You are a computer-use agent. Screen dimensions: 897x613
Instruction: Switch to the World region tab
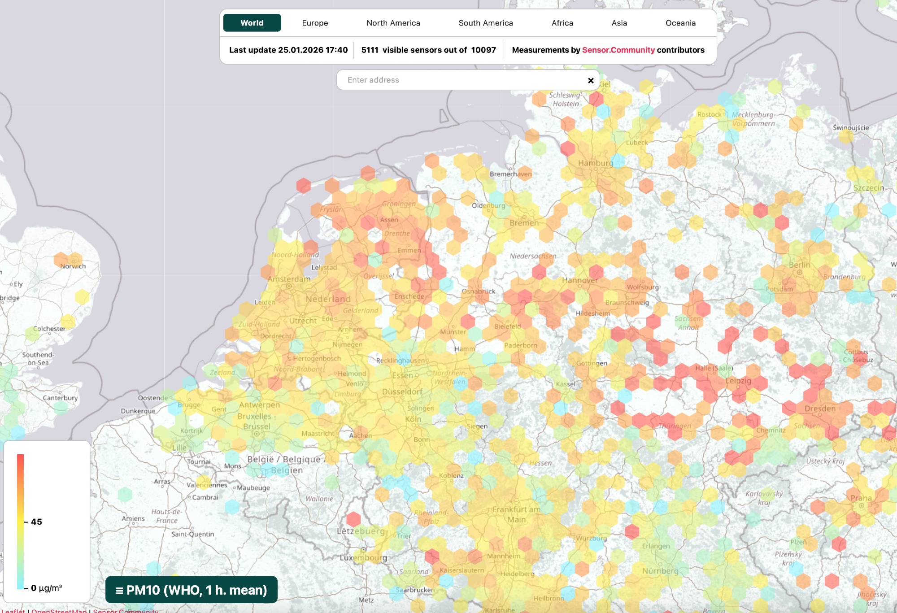pos(252,23)
